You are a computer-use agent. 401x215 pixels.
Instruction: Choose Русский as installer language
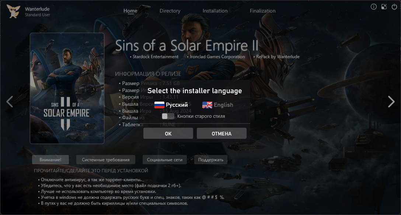pyautogui.click(x=177, y=105)
